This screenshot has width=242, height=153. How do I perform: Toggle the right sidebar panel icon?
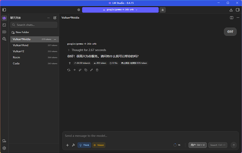click(x=238, y=10)
